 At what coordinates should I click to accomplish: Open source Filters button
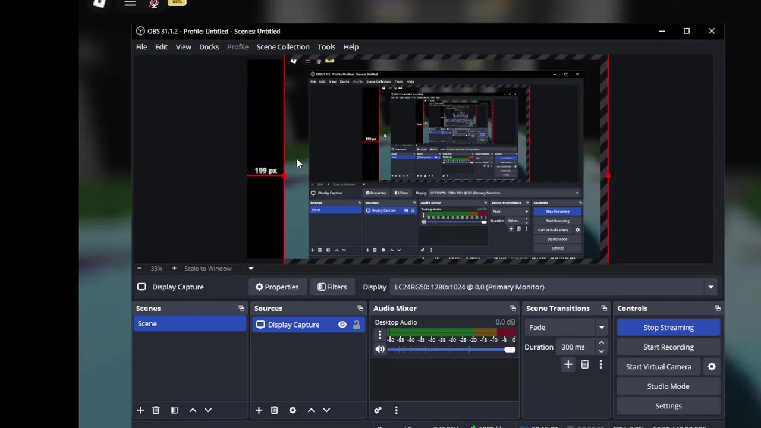pyautogui.click(x=332, y=287)
